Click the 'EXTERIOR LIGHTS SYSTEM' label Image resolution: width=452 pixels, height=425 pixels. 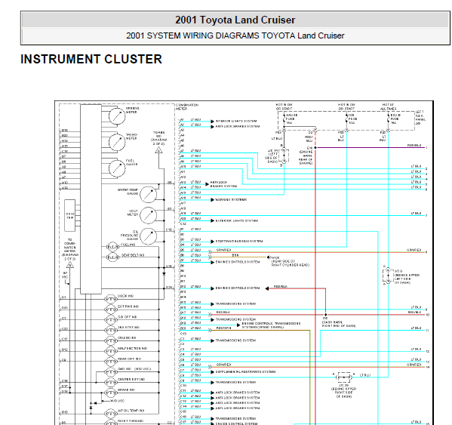[x=237, y=220]
